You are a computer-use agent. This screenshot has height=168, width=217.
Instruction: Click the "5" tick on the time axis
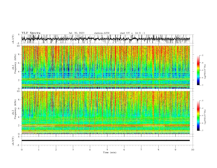coord(107,150)
